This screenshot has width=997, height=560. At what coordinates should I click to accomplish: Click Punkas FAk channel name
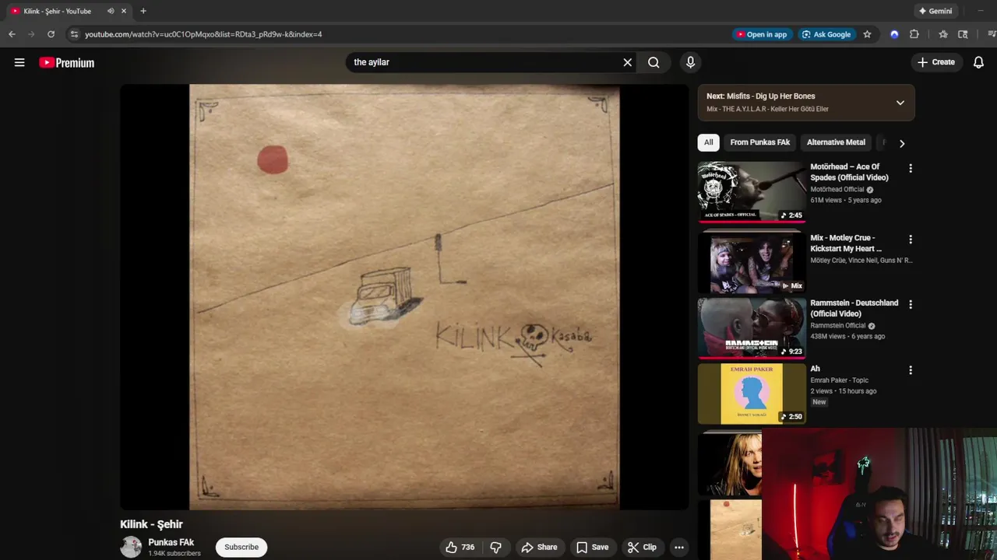pos(171,542)
